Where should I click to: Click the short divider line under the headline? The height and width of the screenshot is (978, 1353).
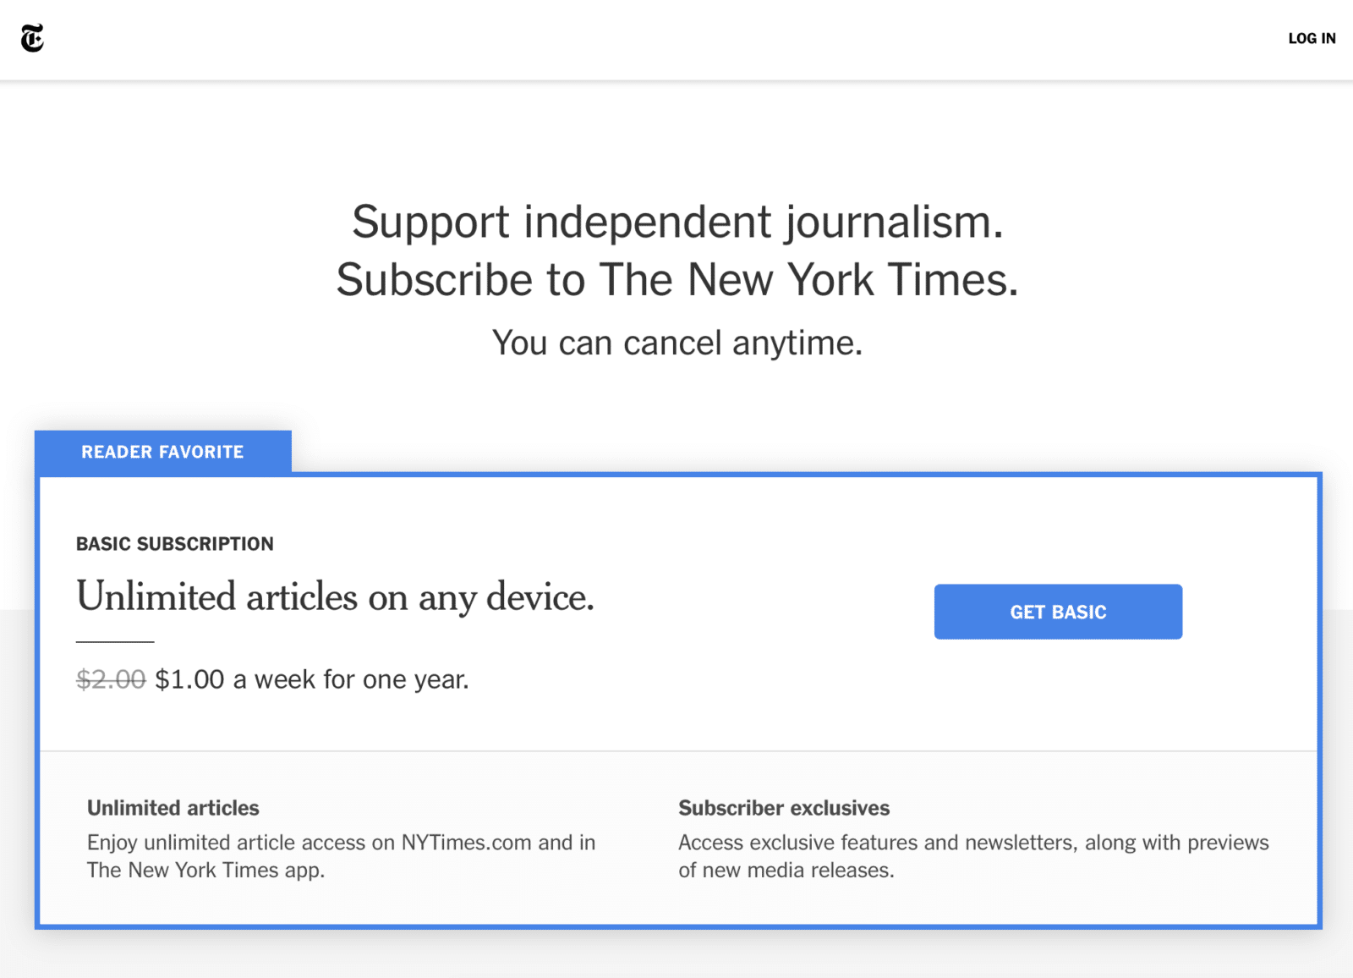[x=115, y=642]
